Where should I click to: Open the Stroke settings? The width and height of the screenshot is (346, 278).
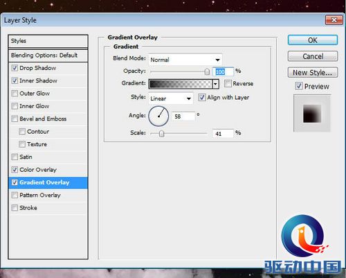28,208
